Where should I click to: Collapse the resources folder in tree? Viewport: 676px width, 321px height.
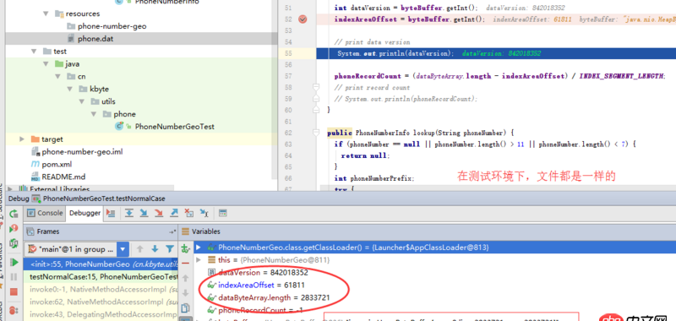pyautogui.click(x=46, y=14)
